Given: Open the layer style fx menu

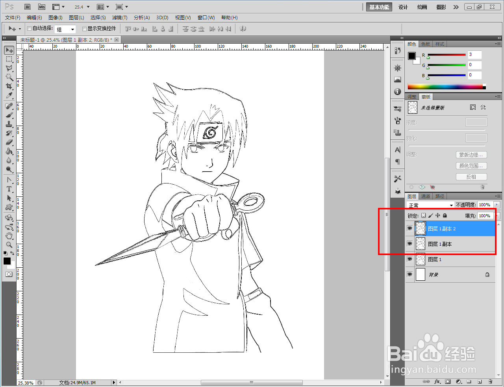Looking at the screenshot, I should coord(437,381).
